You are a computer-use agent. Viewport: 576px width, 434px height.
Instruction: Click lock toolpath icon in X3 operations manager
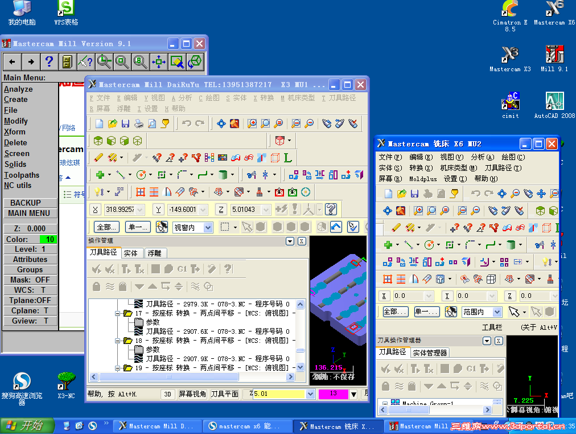point(96,286)
